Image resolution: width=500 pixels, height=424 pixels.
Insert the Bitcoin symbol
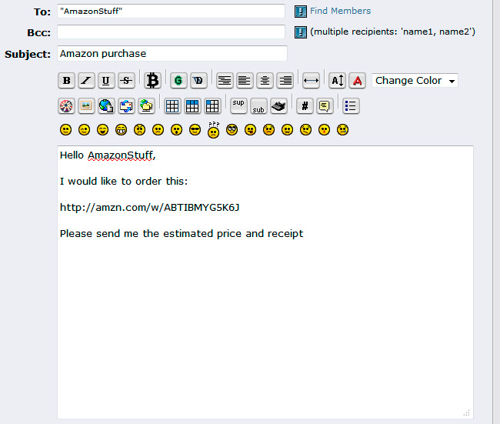click(152, 80)
